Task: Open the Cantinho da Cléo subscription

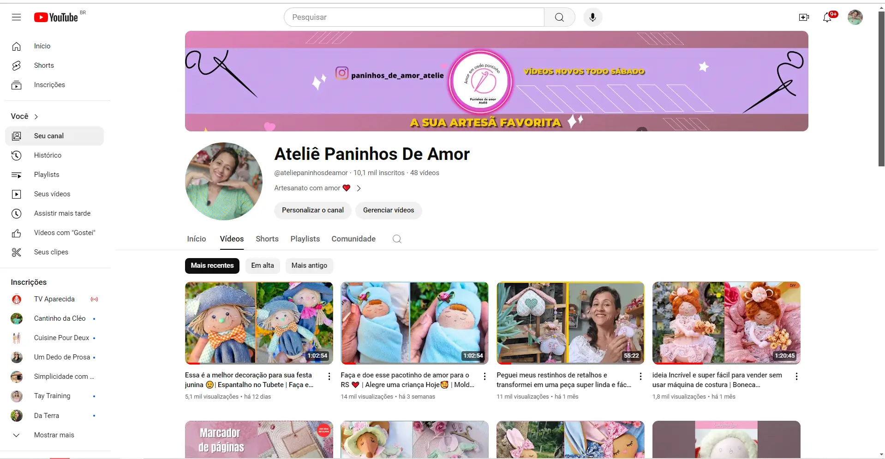Action: [x=54, y=318]
